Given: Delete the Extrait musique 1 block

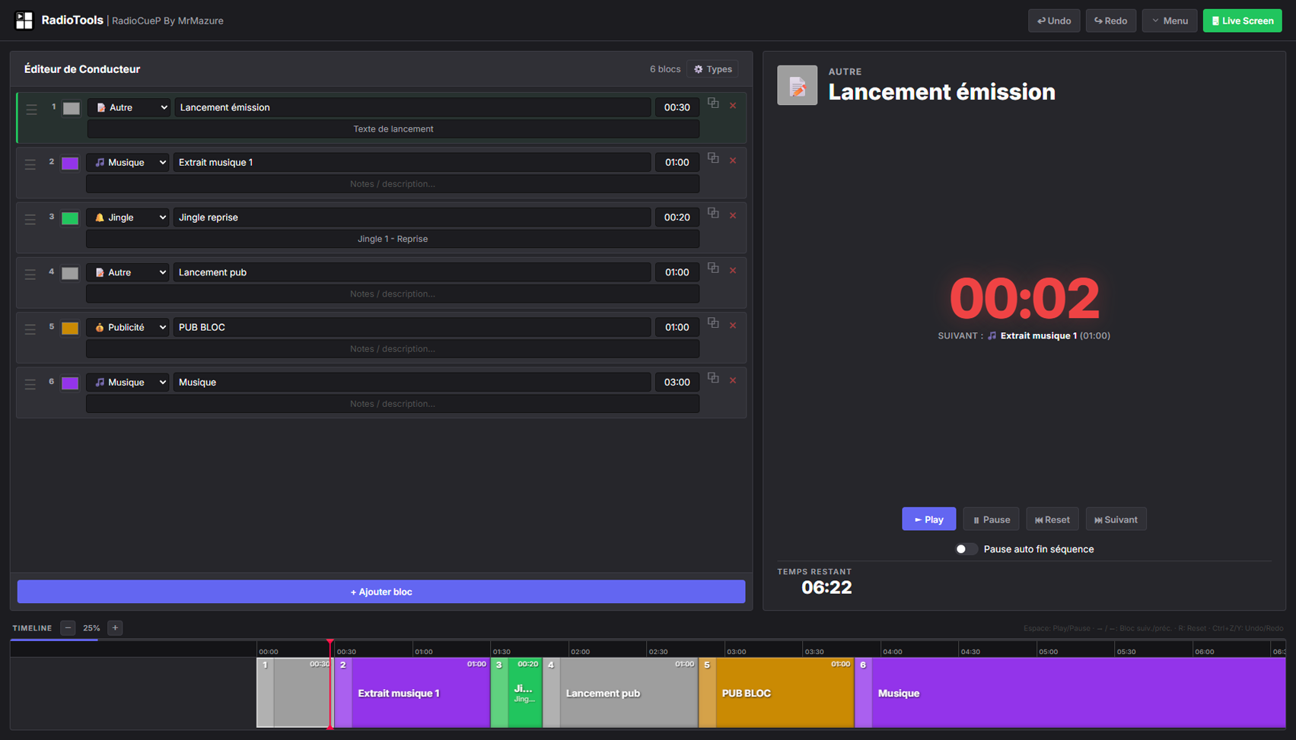Looking at the screenshot, I should tap(733, 160).
